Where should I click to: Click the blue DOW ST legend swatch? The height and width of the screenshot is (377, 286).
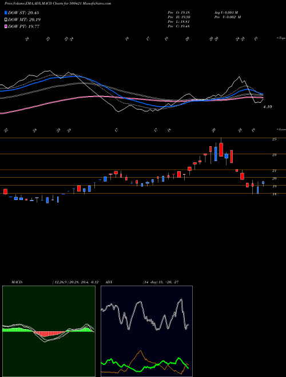(x=6, y=13)
